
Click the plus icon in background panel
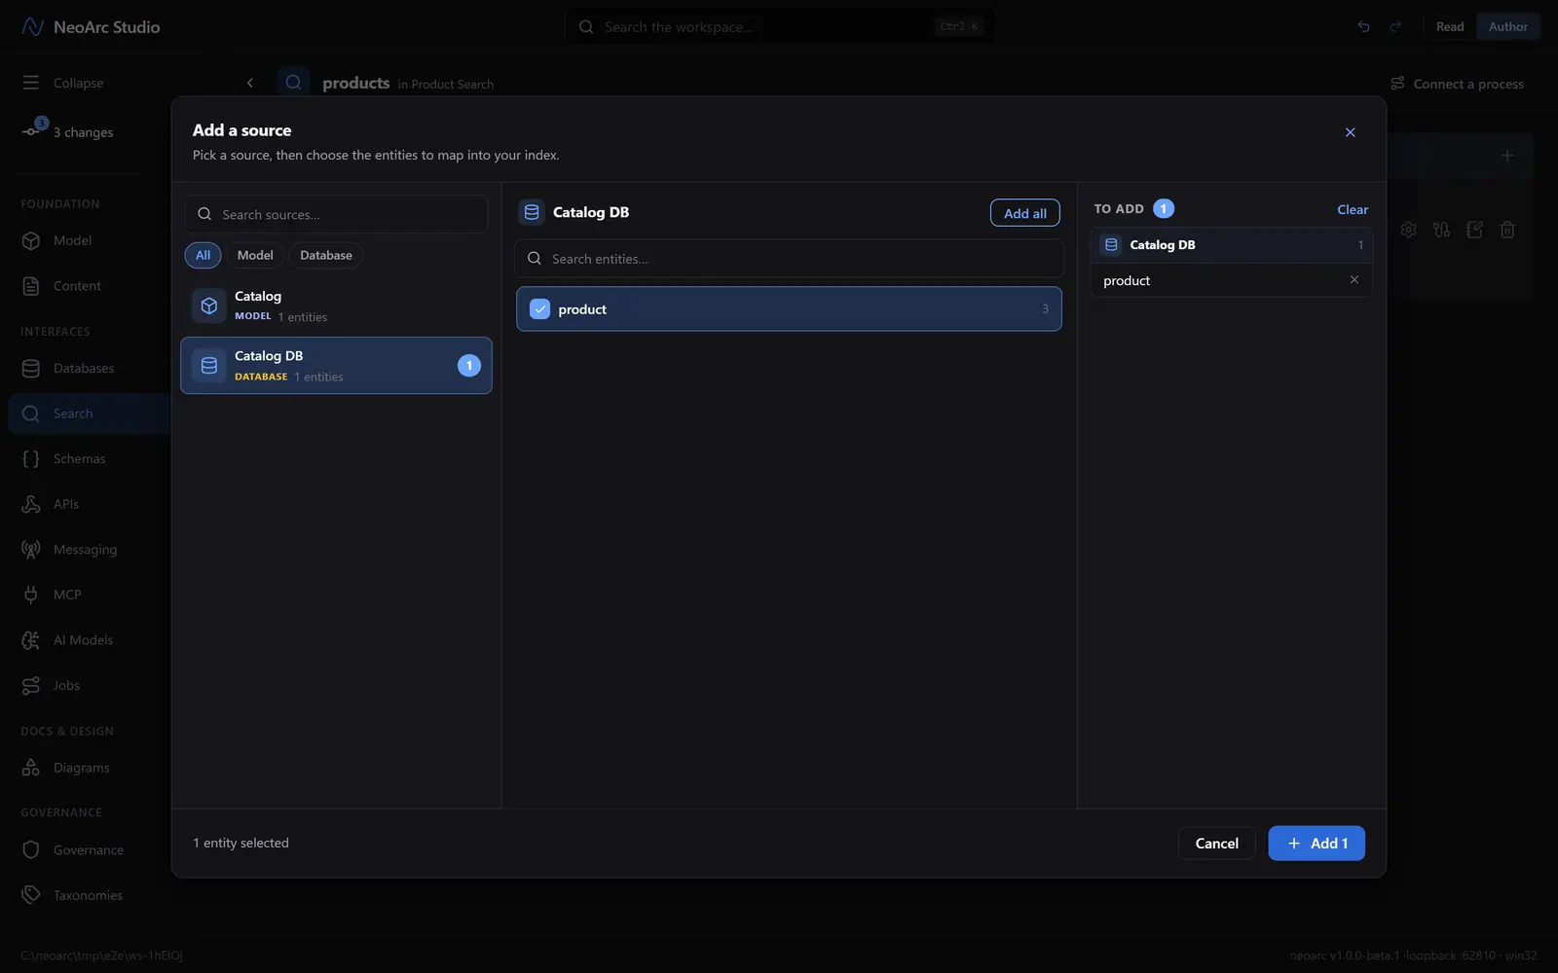(1507, 156)
